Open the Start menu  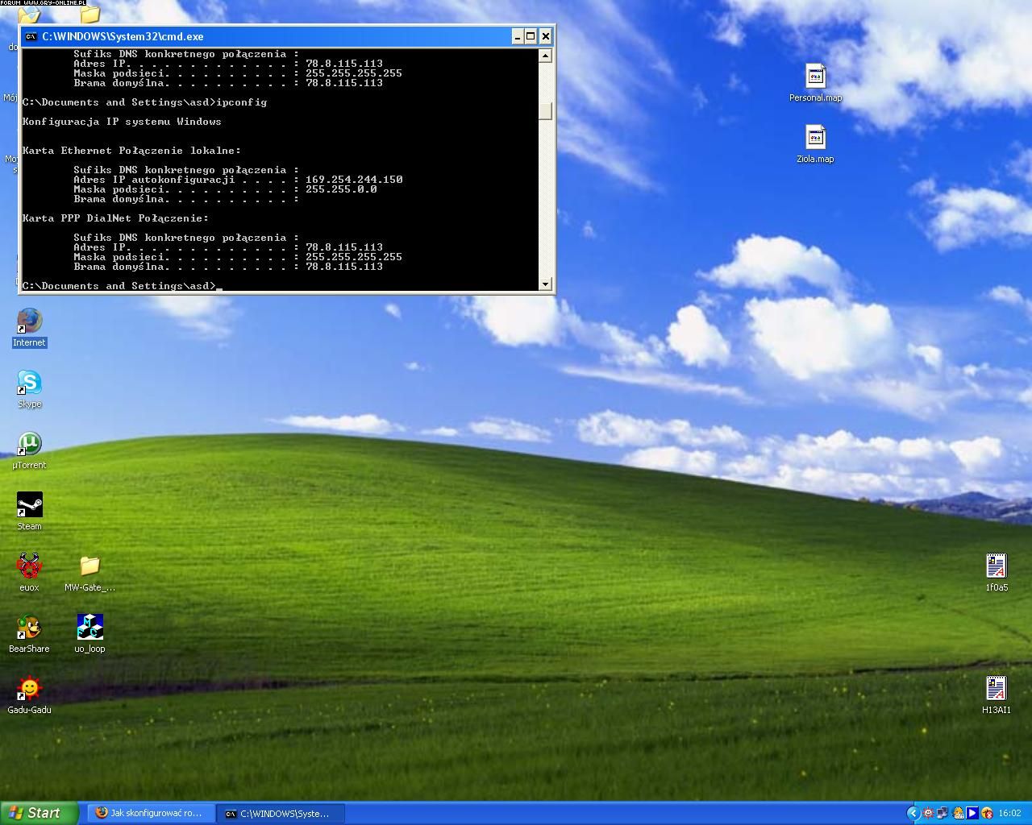tap(40, 813)
